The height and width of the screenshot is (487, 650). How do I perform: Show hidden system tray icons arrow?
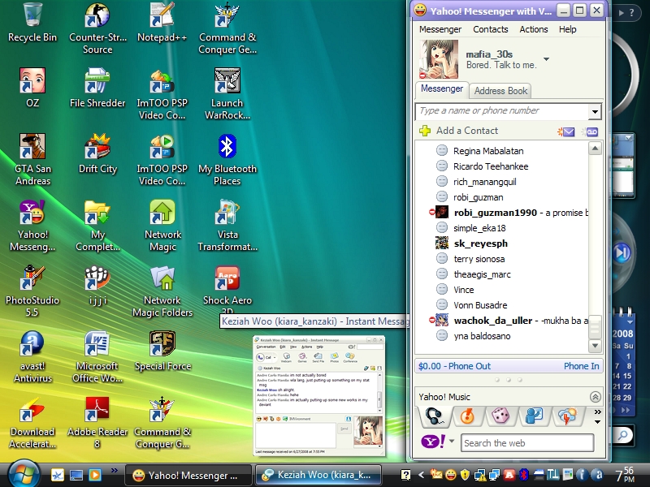pyautogui.click(x=421, y=475)
